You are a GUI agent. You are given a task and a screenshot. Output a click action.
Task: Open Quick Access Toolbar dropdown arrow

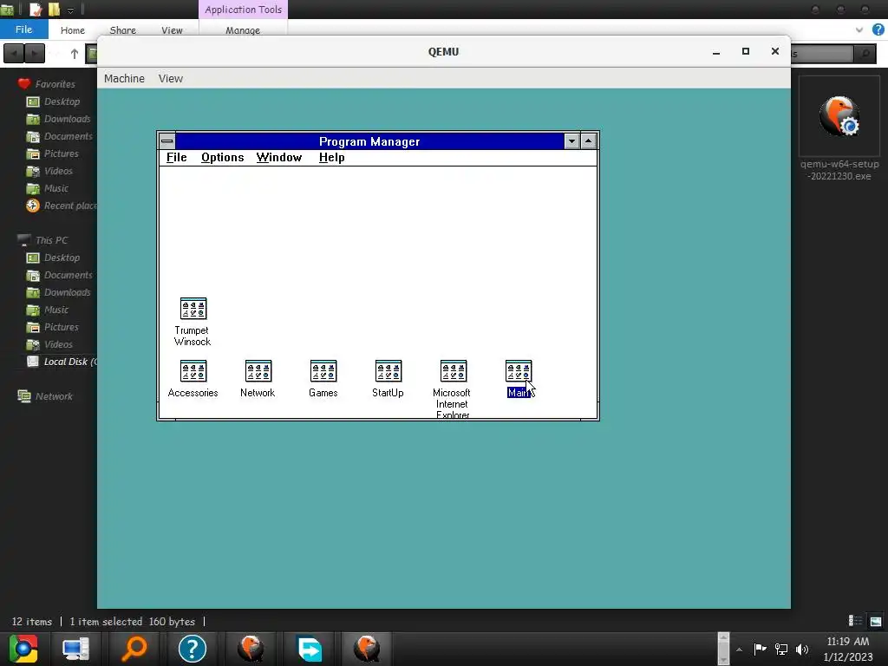tap(70, 10)
